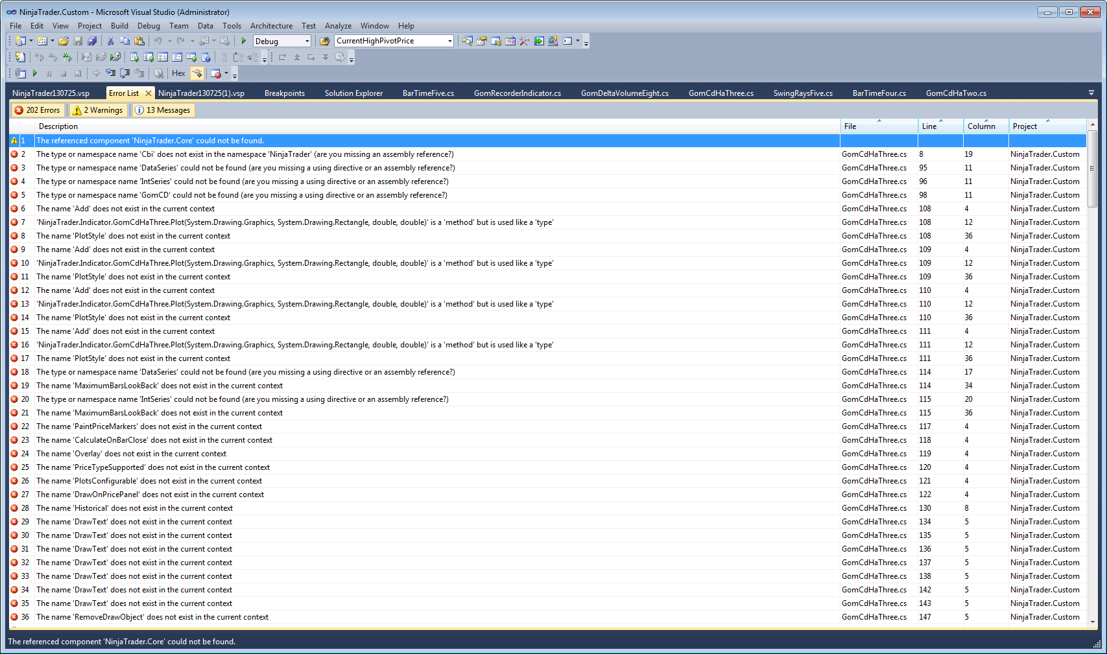Screen dimensions: 1107x654
Task: Select error 5 about namespace 'GomCD'
Action: [548, 195]
